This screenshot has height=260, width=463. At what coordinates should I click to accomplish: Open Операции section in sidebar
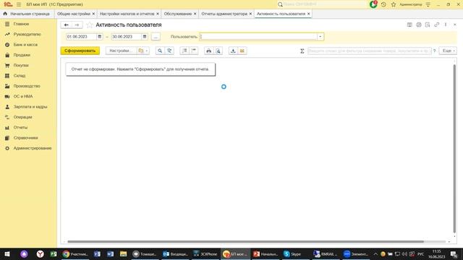coord(22,117)
